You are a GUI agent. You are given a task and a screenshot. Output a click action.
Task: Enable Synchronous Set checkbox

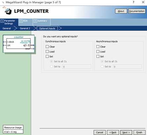pos(47,57)
